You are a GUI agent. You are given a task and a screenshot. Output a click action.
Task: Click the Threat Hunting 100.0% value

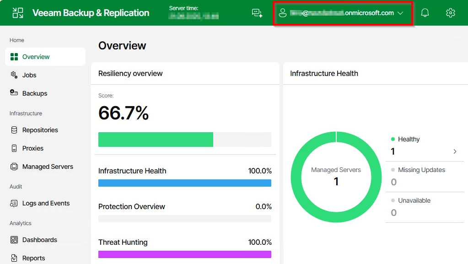click(260, 242)
